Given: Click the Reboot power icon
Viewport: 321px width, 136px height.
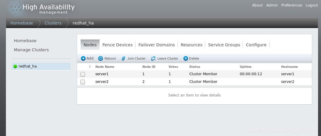Looking at the screenshot, I should click(x=100, y=58).
